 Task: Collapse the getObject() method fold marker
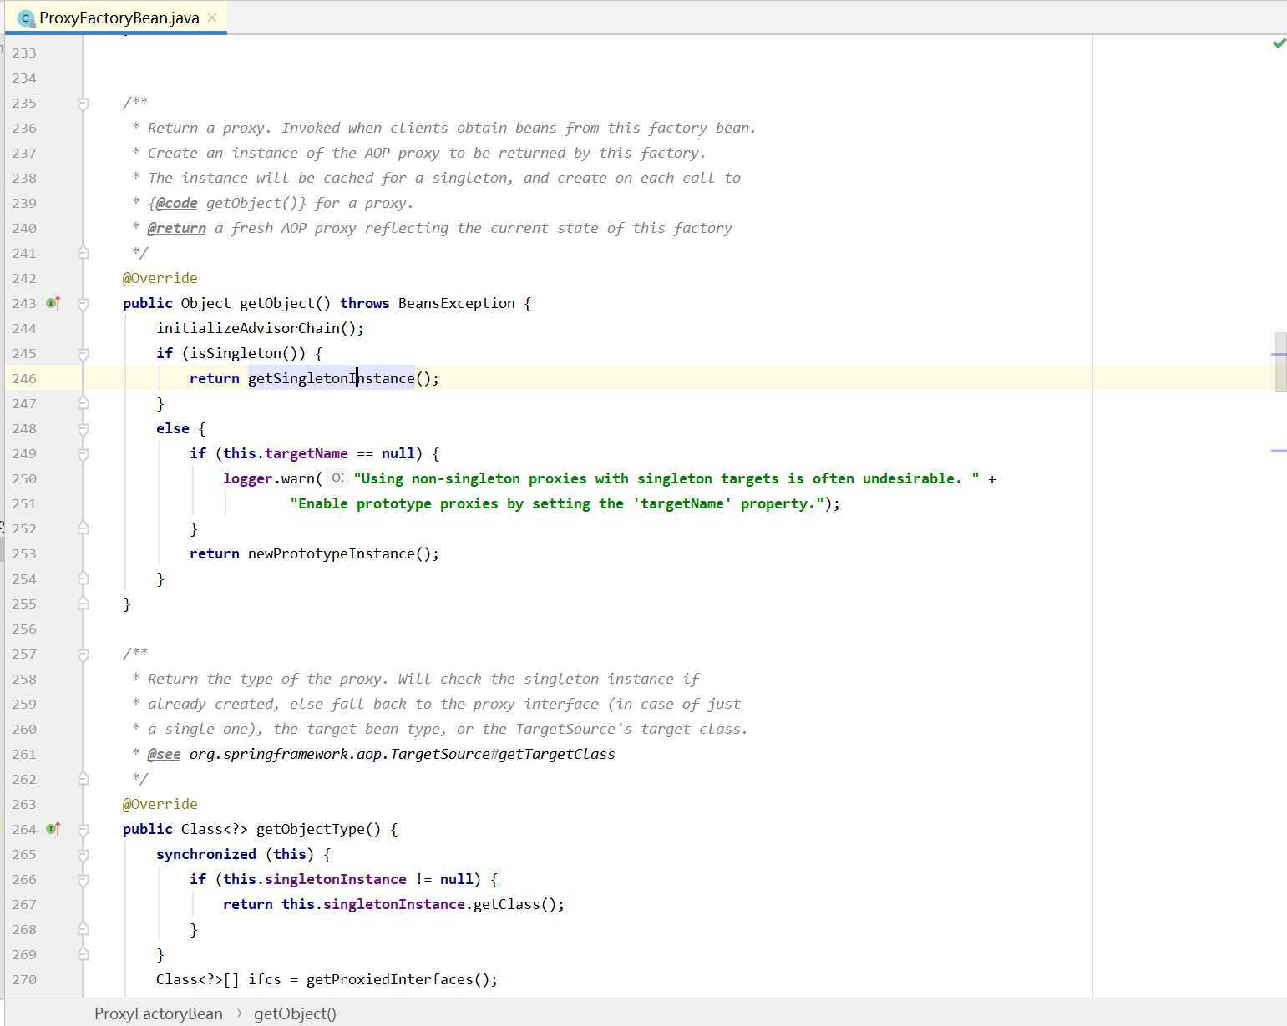pos(84,304)
